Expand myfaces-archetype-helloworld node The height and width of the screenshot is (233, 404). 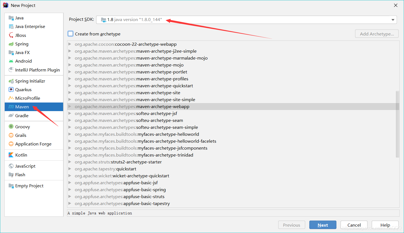(70, 134)
